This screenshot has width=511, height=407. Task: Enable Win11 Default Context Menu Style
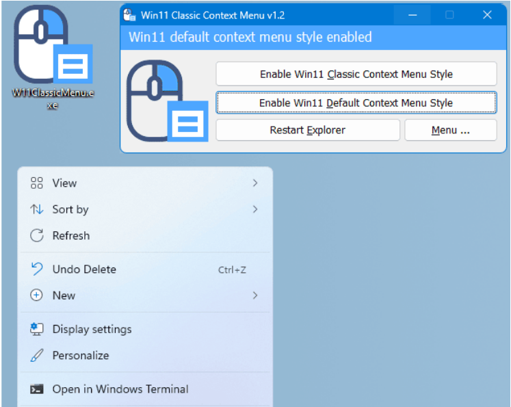point(356,103)
